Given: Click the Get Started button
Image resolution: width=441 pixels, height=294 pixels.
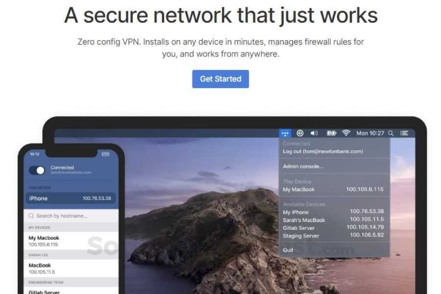Looking at the screenshot, I should [x=220, y=79].
